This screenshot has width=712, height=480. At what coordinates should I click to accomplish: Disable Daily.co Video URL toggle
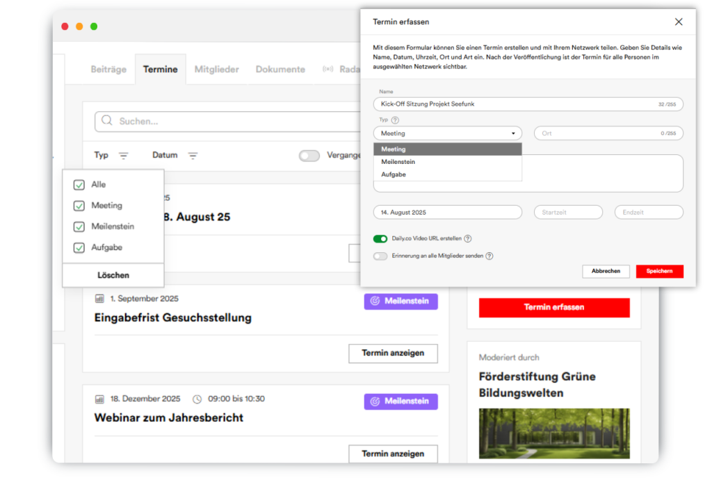pyautogui.click(x=380, y=239)
